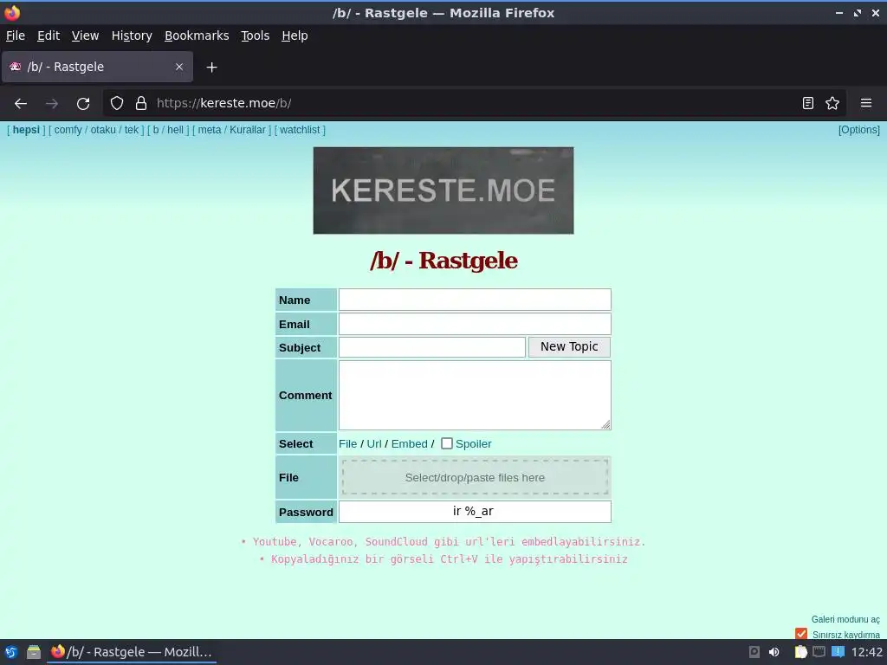
Task: Open the file manager taskbar icon
Action: pyautogui.click(x=34, y=652)
